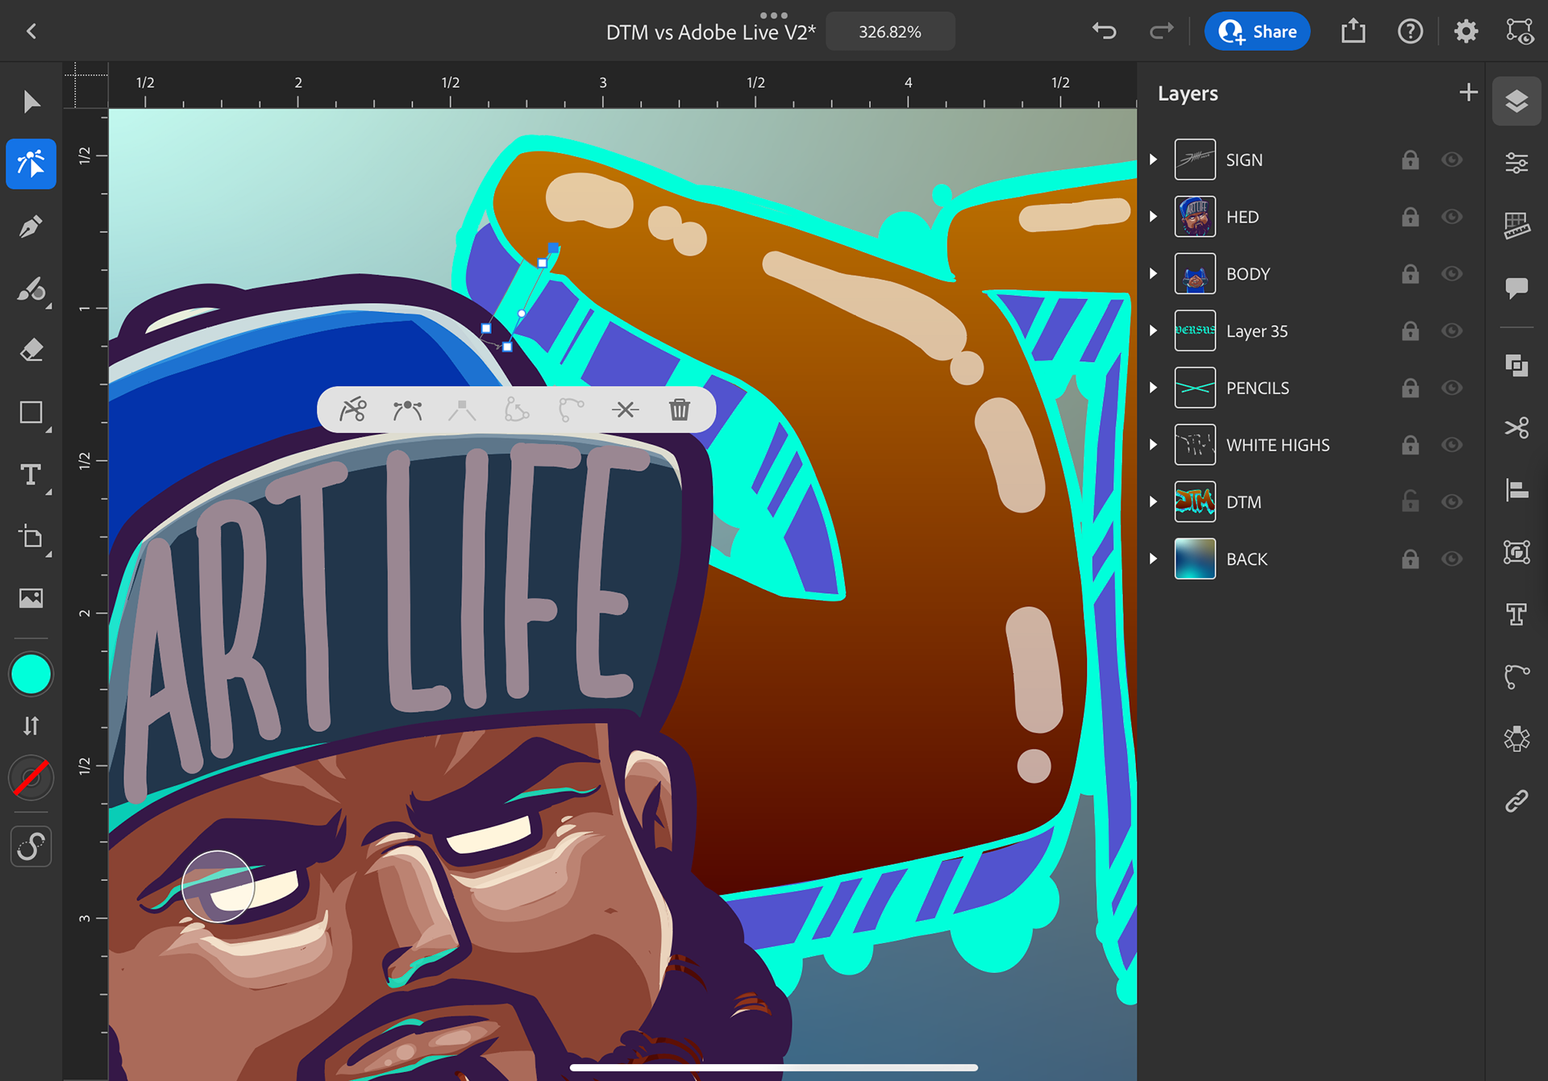The height and width of the screenshot is (1081, 1548).
Task: Toggle the canvas view mode icon
Action: click(x=1520, y=31)
